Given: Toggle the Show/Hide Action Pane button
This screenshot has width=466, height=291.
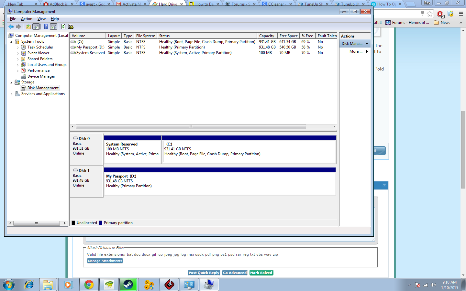Looking at the screenshot, I should point(54,27).
